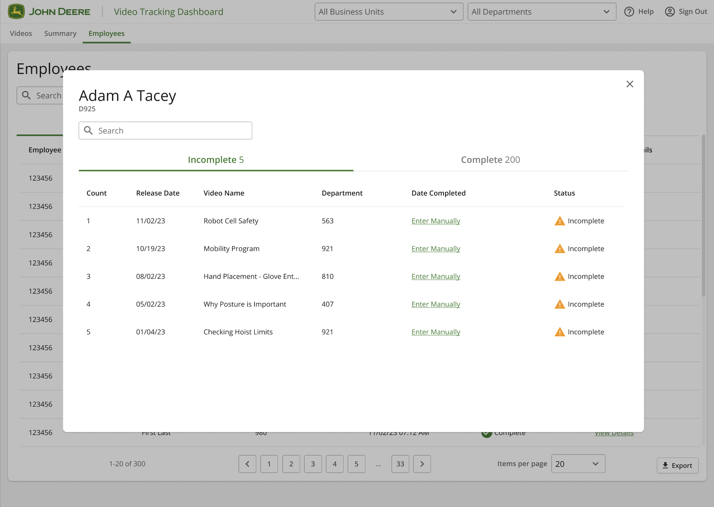Click the Status column header

pyautogui.click(x=564, y=193)
